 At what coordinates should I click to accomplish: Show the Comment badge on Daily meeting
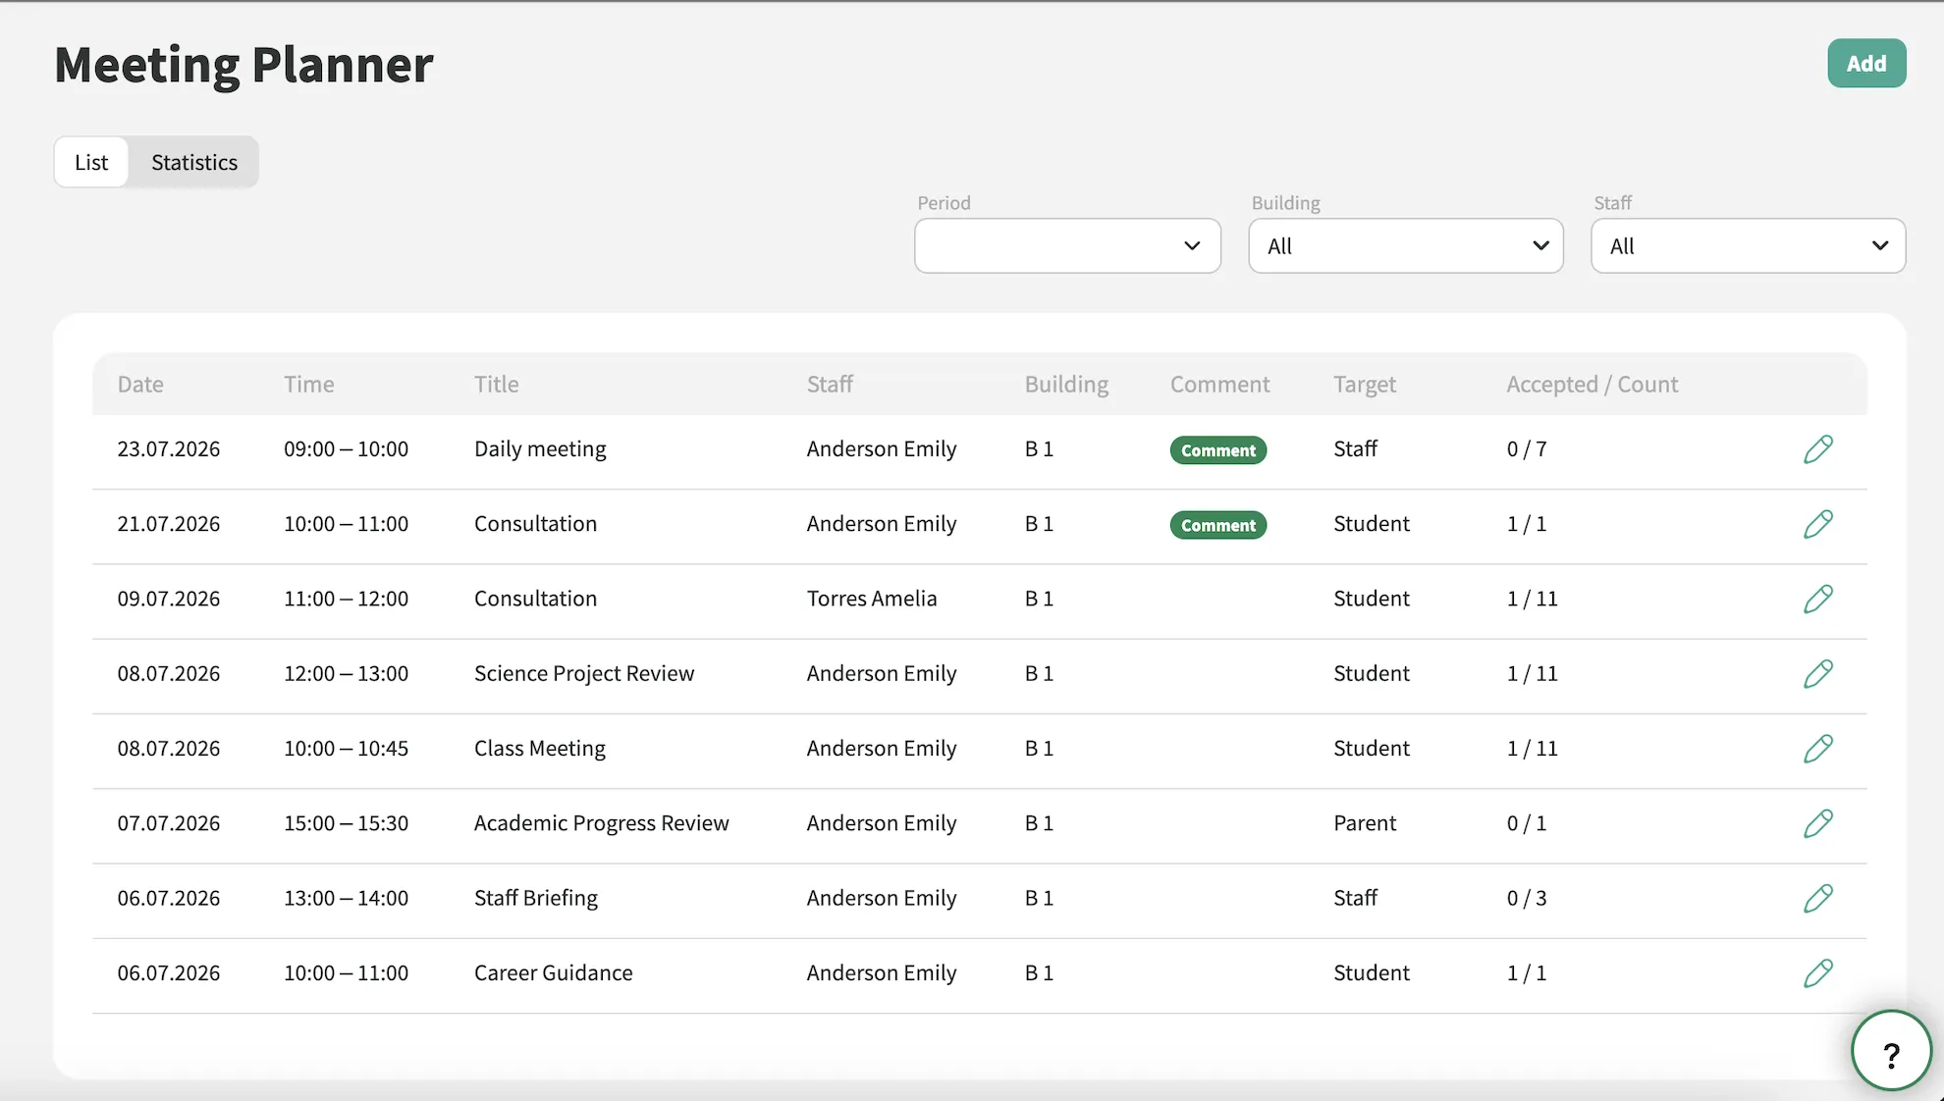(x=1218, y=450)
